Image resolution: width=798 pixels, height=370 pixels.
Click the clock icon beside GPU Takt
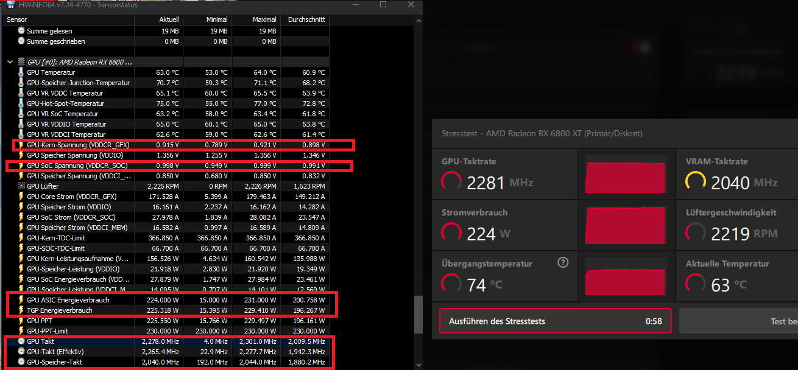pos(22,341)
